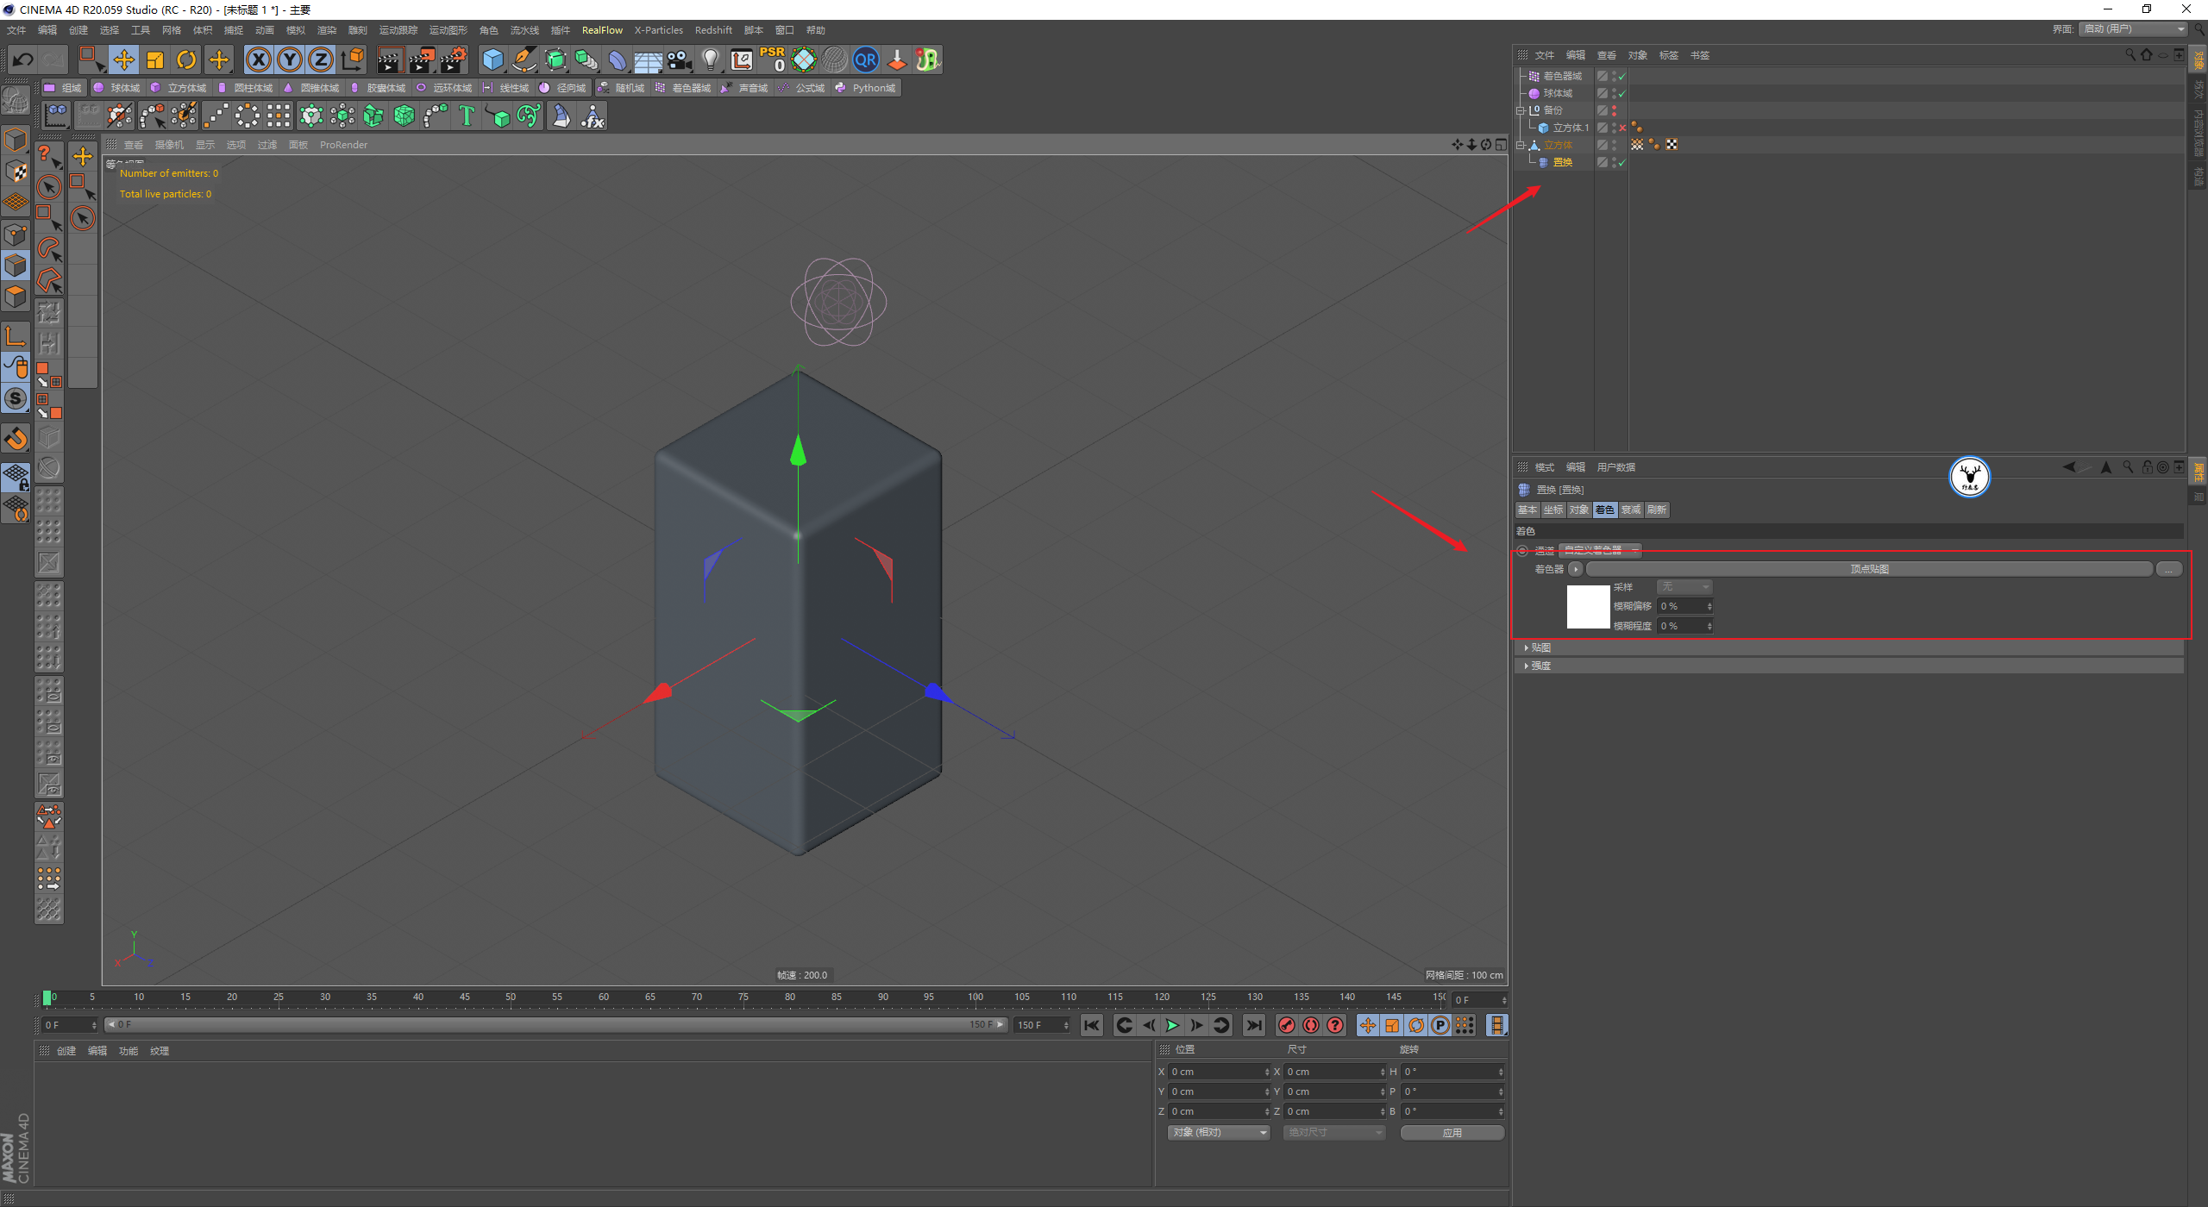Screen dimensions: 2208x1207
Task: Click the Rotate tool icon
Action: (x=186, y=59)
